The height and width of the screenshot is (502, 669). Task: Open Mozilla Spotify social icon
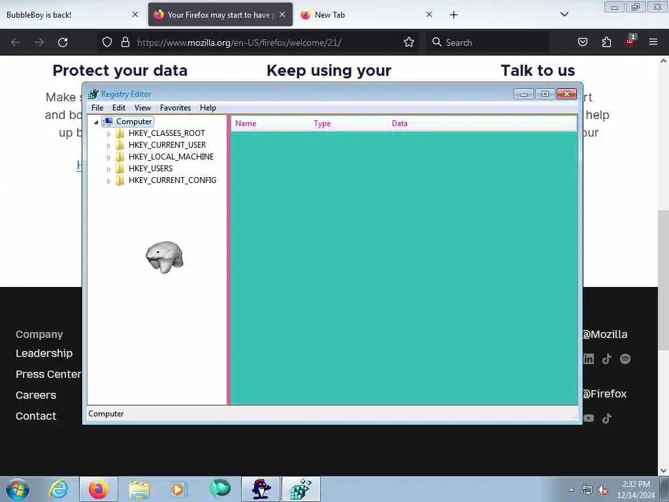(625, 359)
